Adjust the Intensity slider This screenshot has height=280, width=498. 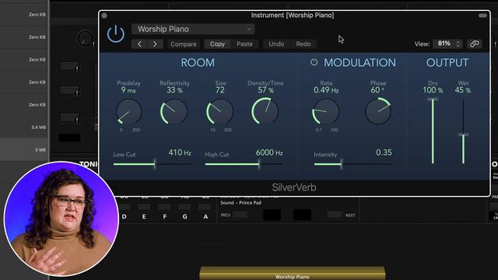coord(352,164)
